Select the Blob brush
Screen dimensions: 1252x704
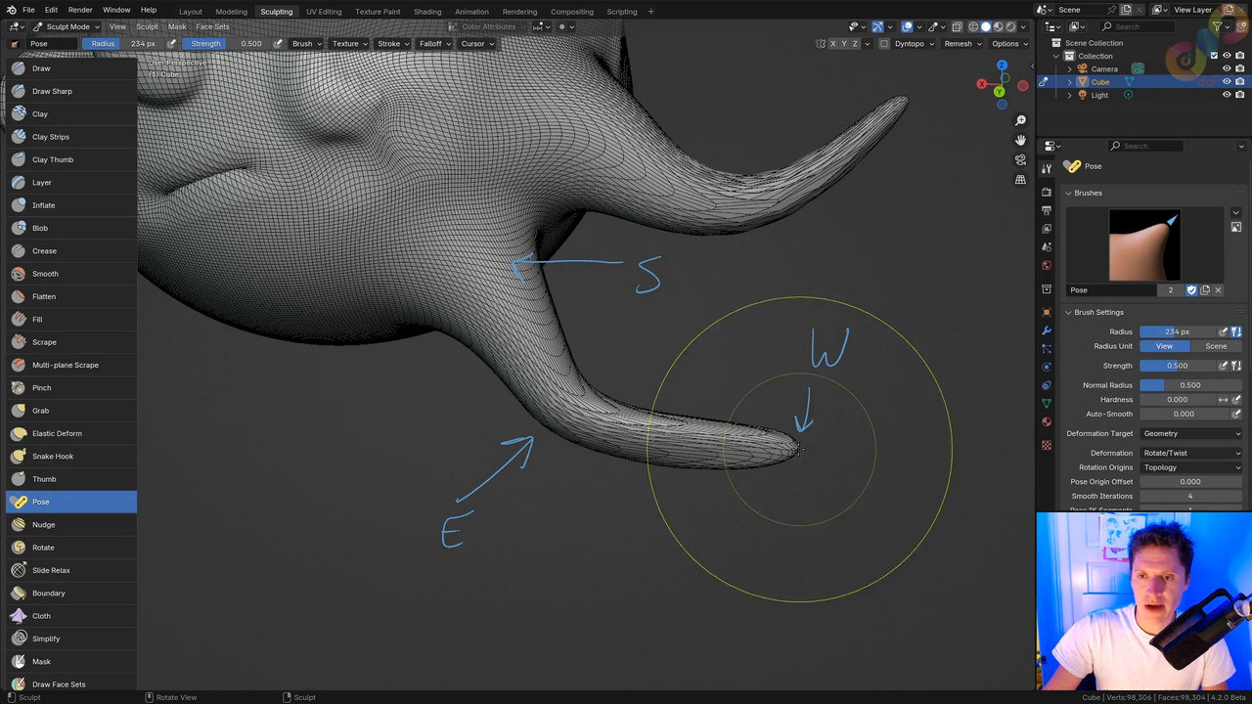pyautogui.click(x=70, y=228)
